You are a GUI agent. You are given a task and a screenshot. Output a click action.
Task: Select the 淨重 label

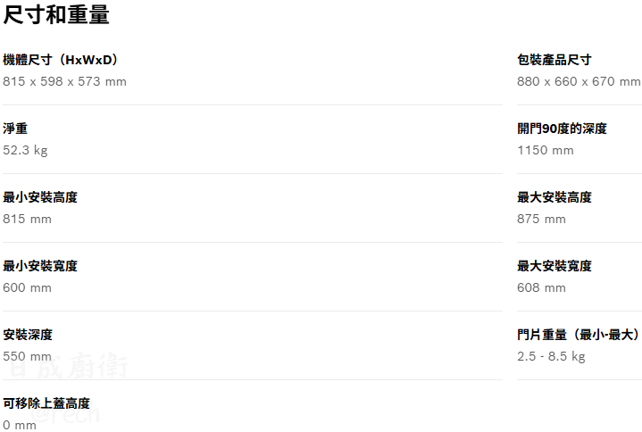15,129
